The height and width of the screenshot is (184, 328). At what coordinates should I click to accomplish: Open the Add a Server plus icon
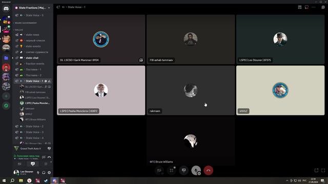(x=6, y=96)
